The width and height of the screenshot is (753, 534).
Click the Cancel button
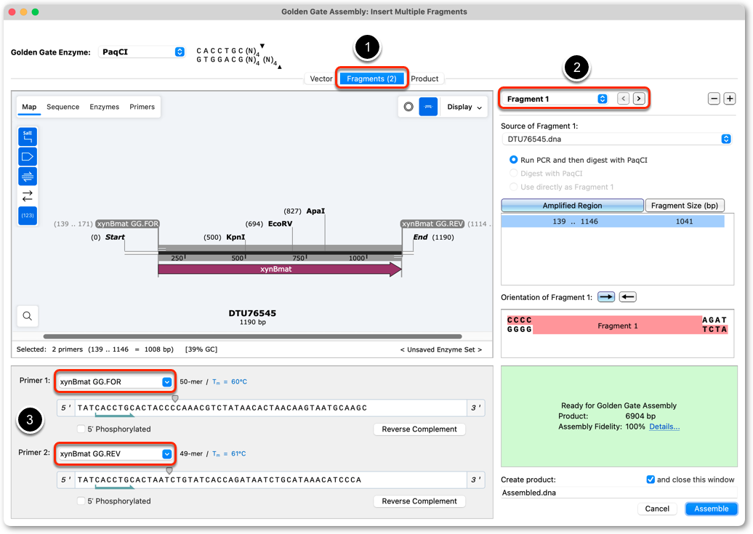pyautogui.click(x=657, y=509)
